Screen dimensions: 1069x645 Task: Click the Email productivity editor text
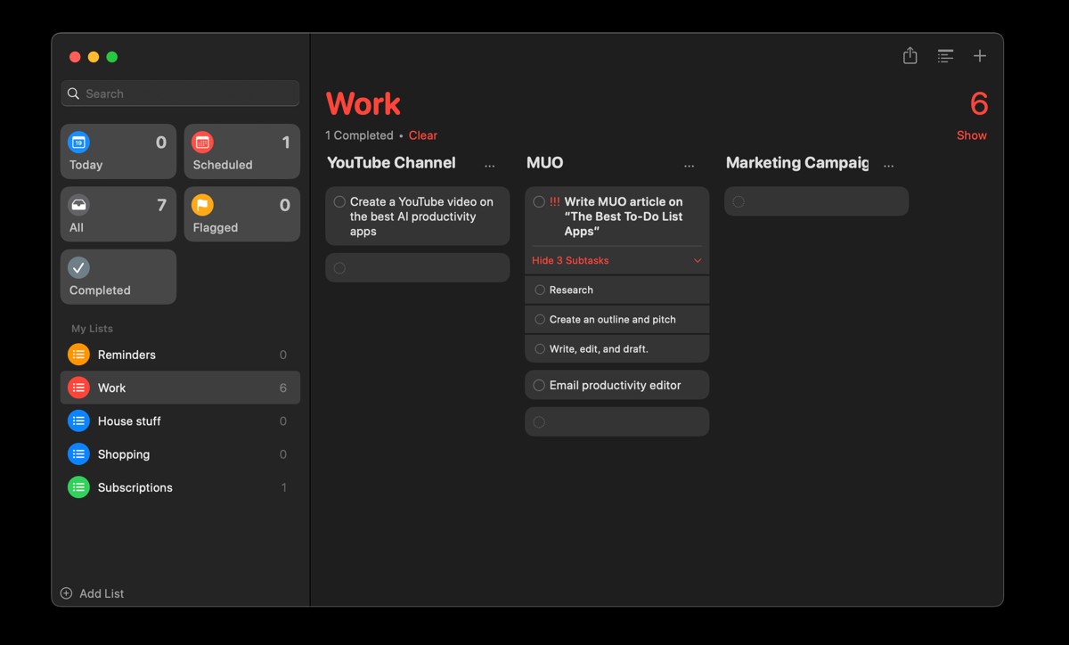coord(615,386)
